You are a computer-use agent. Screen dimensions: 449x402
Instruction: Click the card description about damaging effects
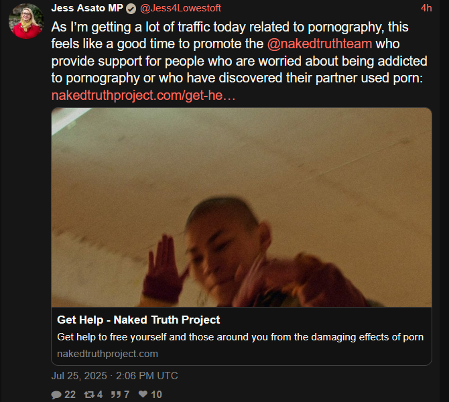[241, 337]
